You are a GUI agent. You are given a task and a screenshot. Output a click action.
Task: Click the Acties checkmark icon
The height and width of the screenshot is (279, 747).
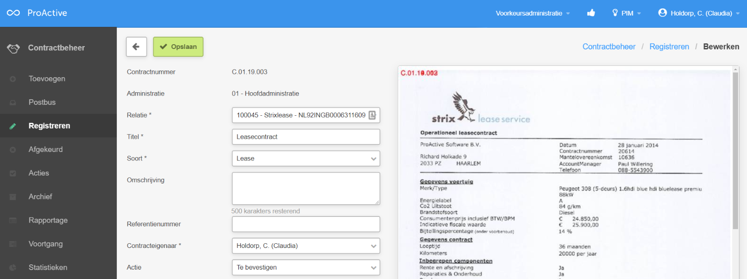click(x=13, y=173)
